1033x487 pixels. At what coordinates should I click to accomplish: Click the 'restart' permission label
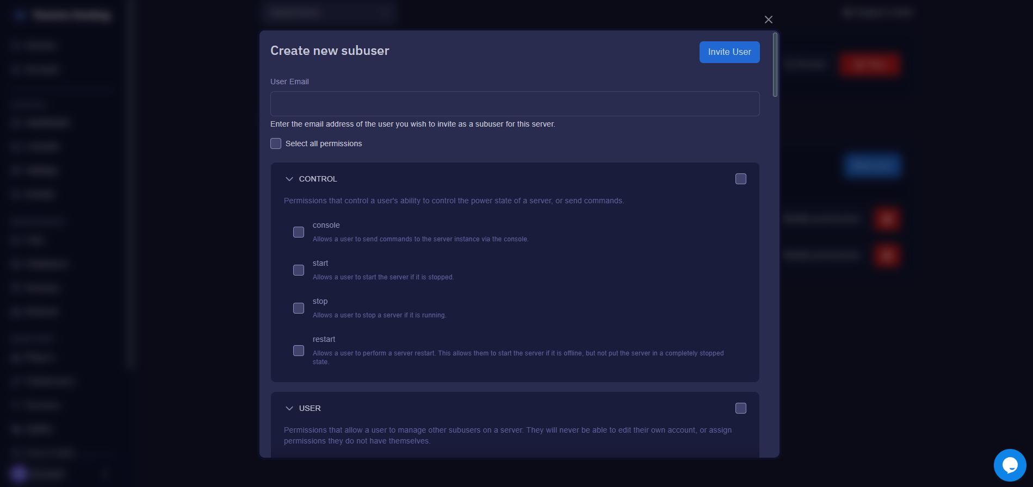[x=324, y=339]
